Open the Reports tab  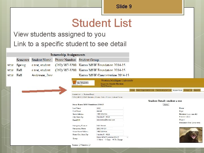click(197, 90)
